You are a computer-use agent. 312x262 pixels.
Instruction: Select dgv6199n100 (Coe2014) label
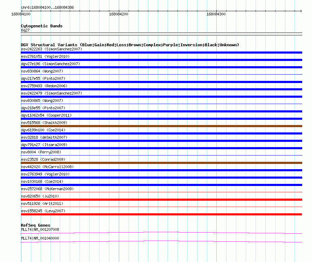point(43,130)
